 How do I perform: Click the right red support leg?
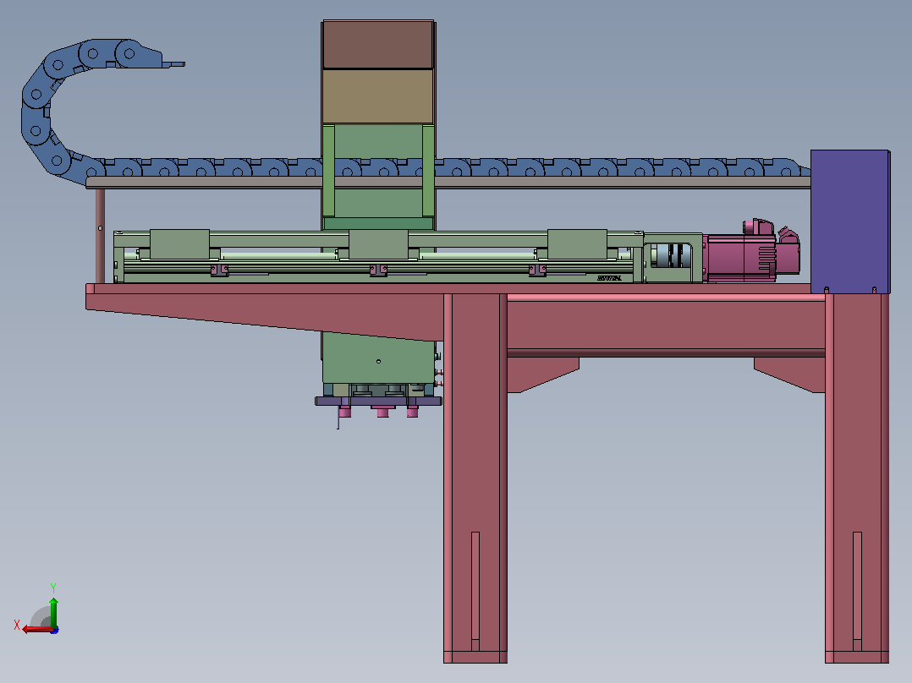click(x=857, y=478)
